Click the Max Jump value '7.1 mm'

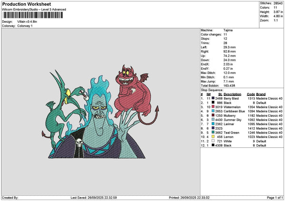[x=228, y=82]
